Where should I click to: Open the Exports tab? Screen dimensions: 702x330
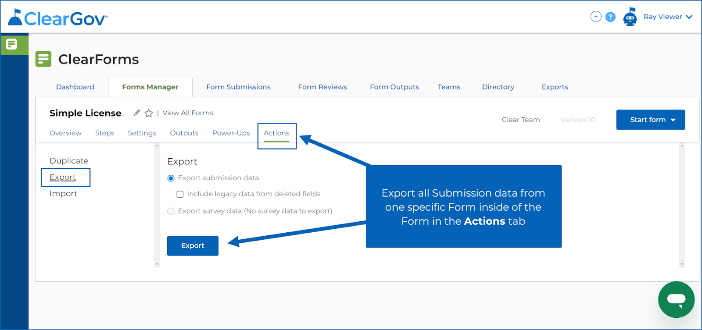coord(555,87)
